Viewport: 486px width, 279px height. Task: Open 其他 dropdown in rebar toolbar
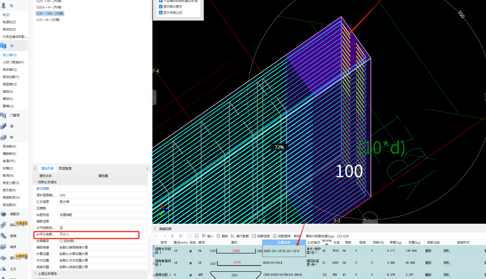(299, 236)
